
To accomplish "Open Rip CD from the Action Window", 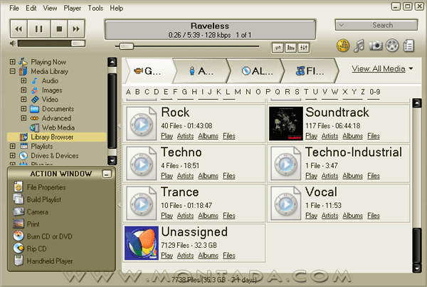I will click(21, 249).
